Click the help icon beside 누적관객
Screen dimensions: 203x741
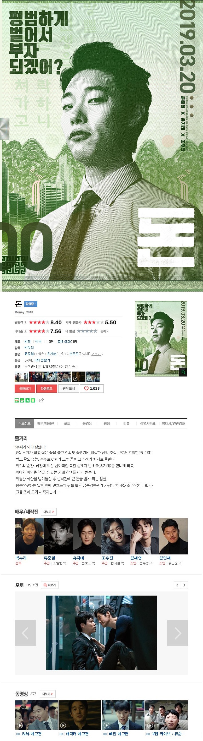coord(39,367)
